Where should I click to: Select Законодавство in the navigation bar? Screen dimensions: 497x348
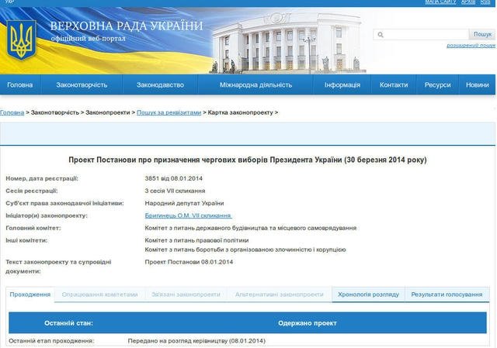pyautogui.click(x=160, y=84)
